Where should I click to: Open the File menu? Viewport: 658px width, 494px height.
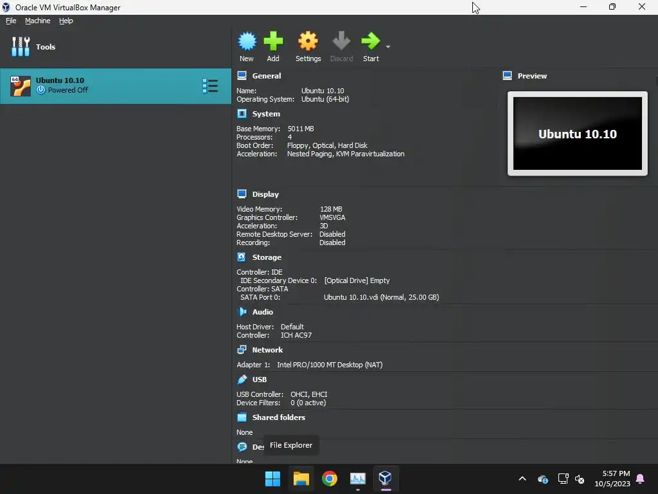[11, 21]
